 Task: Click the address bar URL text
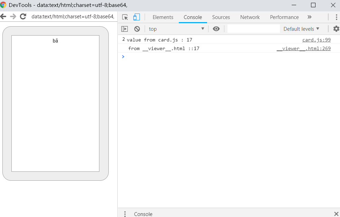[72, 17]
